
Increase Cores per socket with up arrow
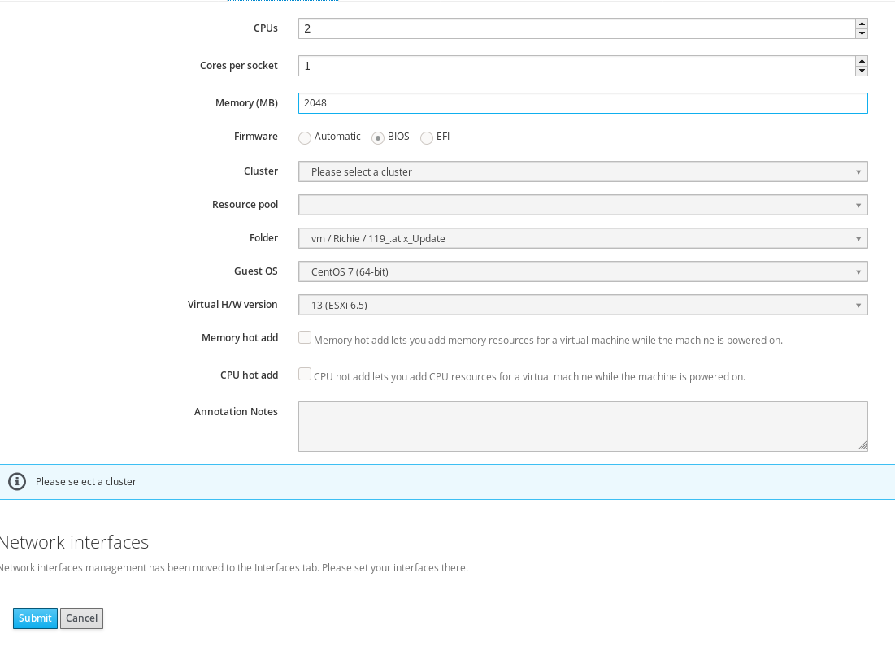pos(862,61)
